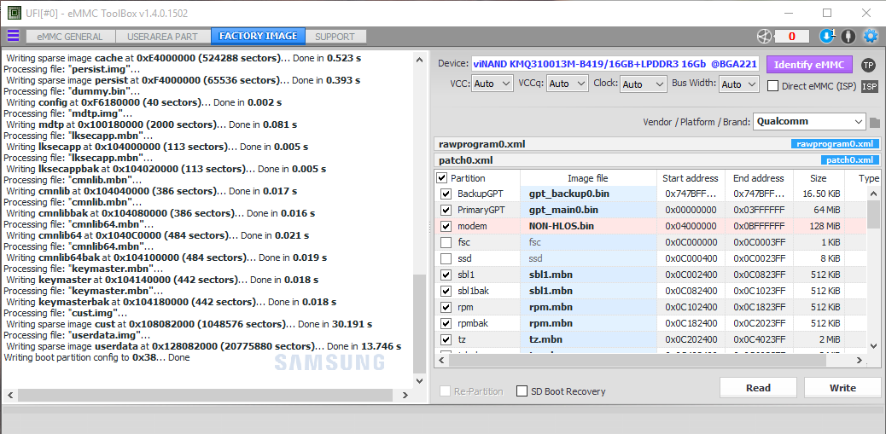Enable Direct eMMC (ISP) checkbox

click(x=772, y=86)
